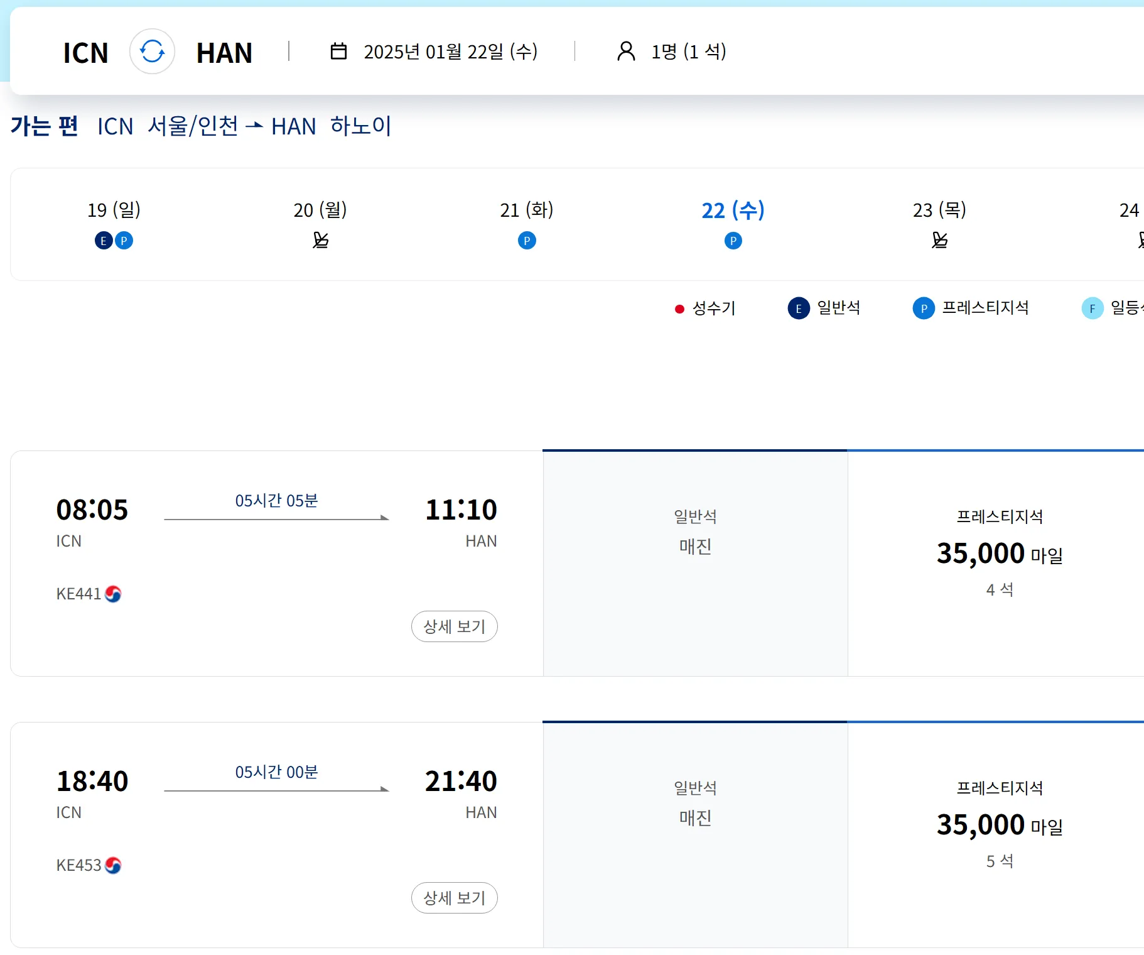Open 상세 보기 for flight KE453
1144x955 pixels.
coord(454,898)
